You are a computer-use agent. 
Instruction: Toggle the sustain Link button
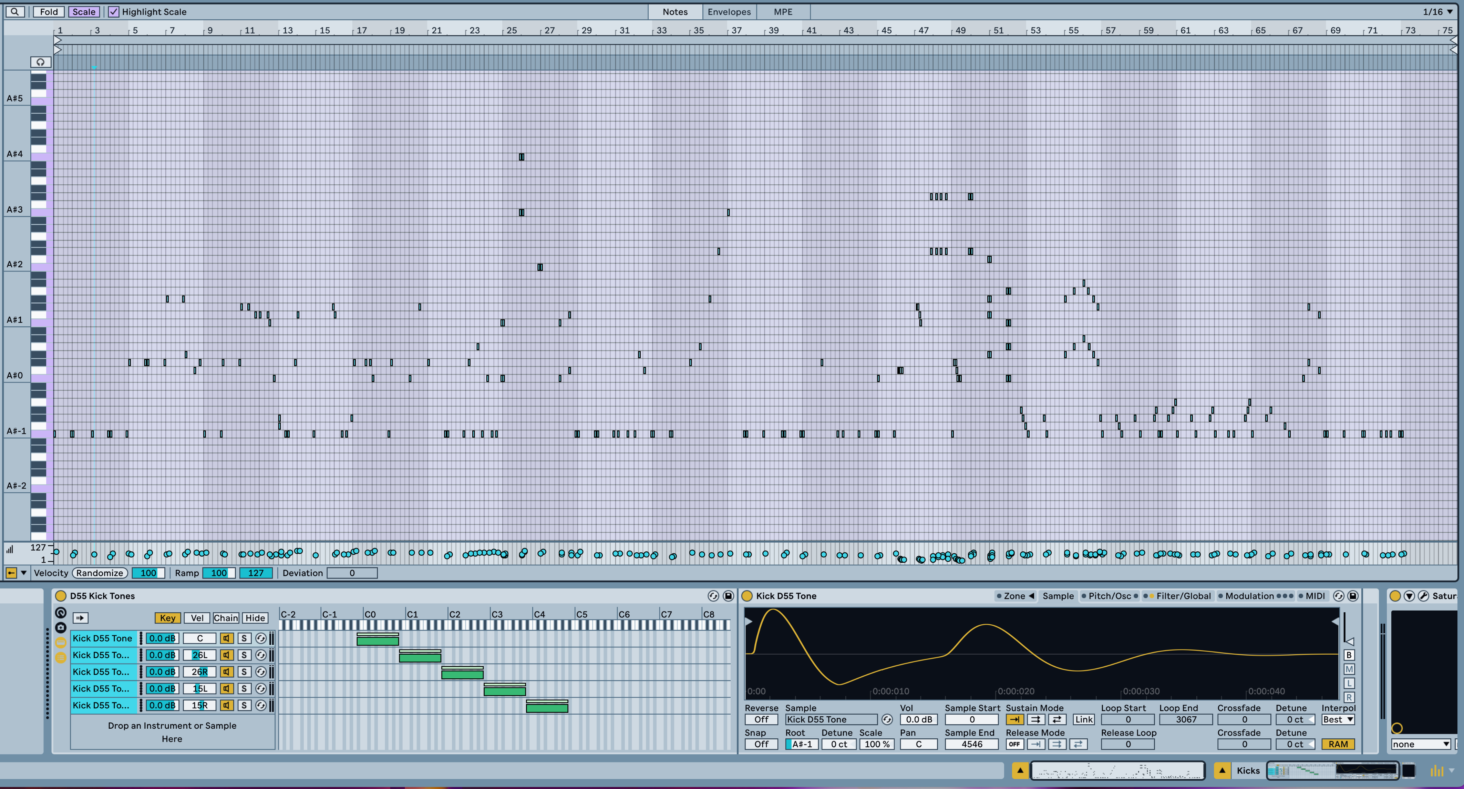pyautogui.click(x=1084, y=720)
